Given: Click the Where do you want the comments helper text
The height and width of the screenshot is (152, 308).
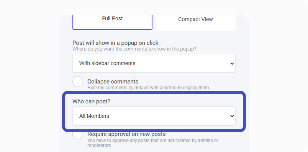Looking at the screenshot, I should tap(134, 49).
